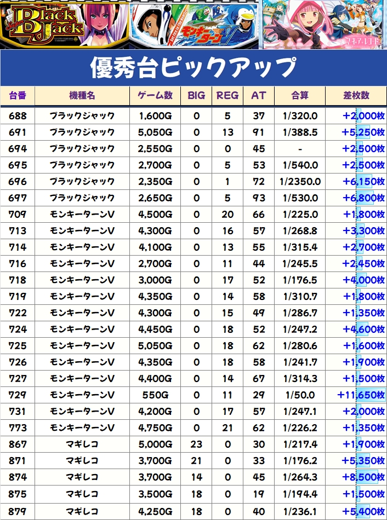387x520 pixels.
Task: Click machine number 879
Action: pyautogui.click(x=18, y=511)
